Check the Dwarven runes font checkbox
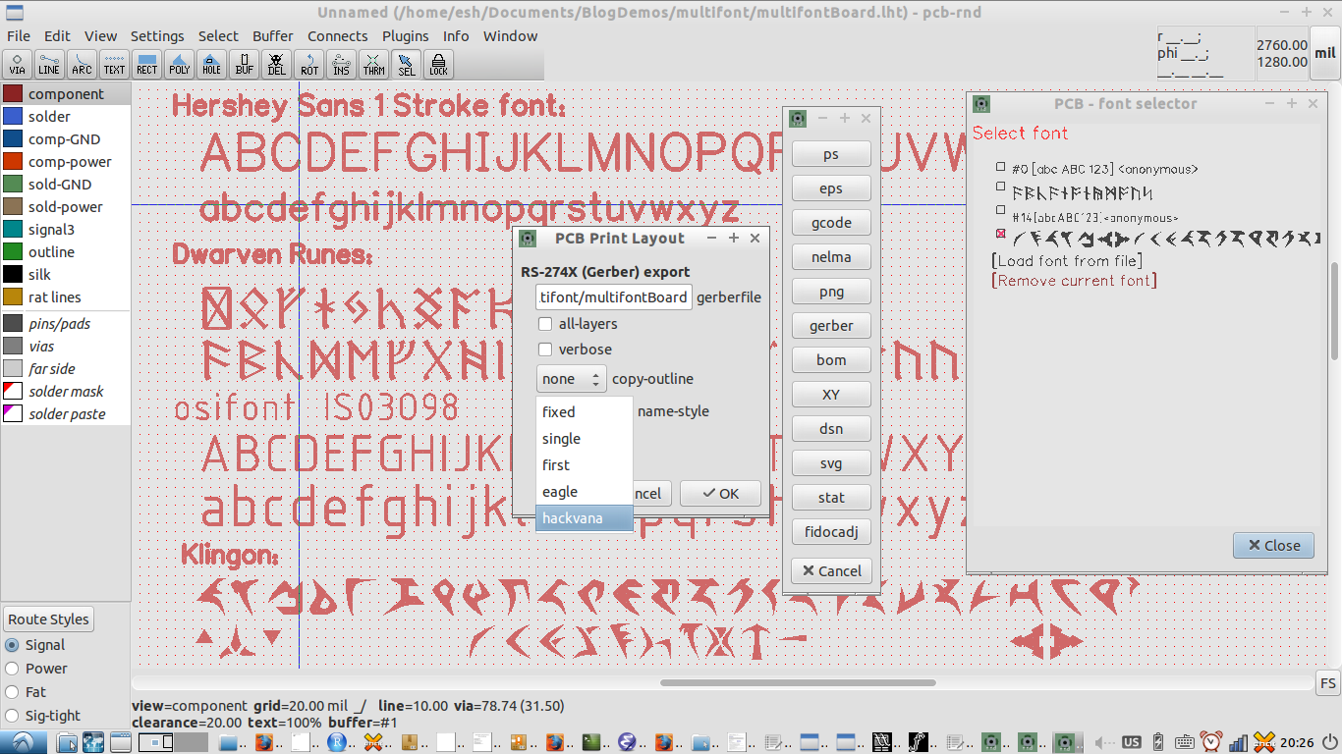 [x=1001, y=186]
